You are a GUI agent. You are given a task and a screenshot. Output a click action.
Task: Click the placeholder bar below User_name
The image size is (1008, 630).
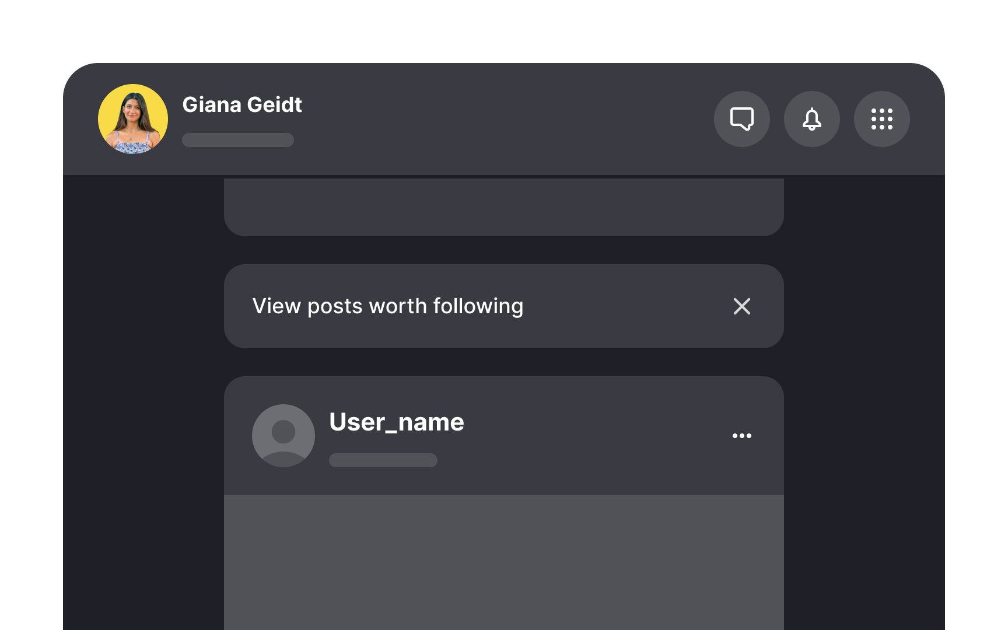(x=383, y=460)
